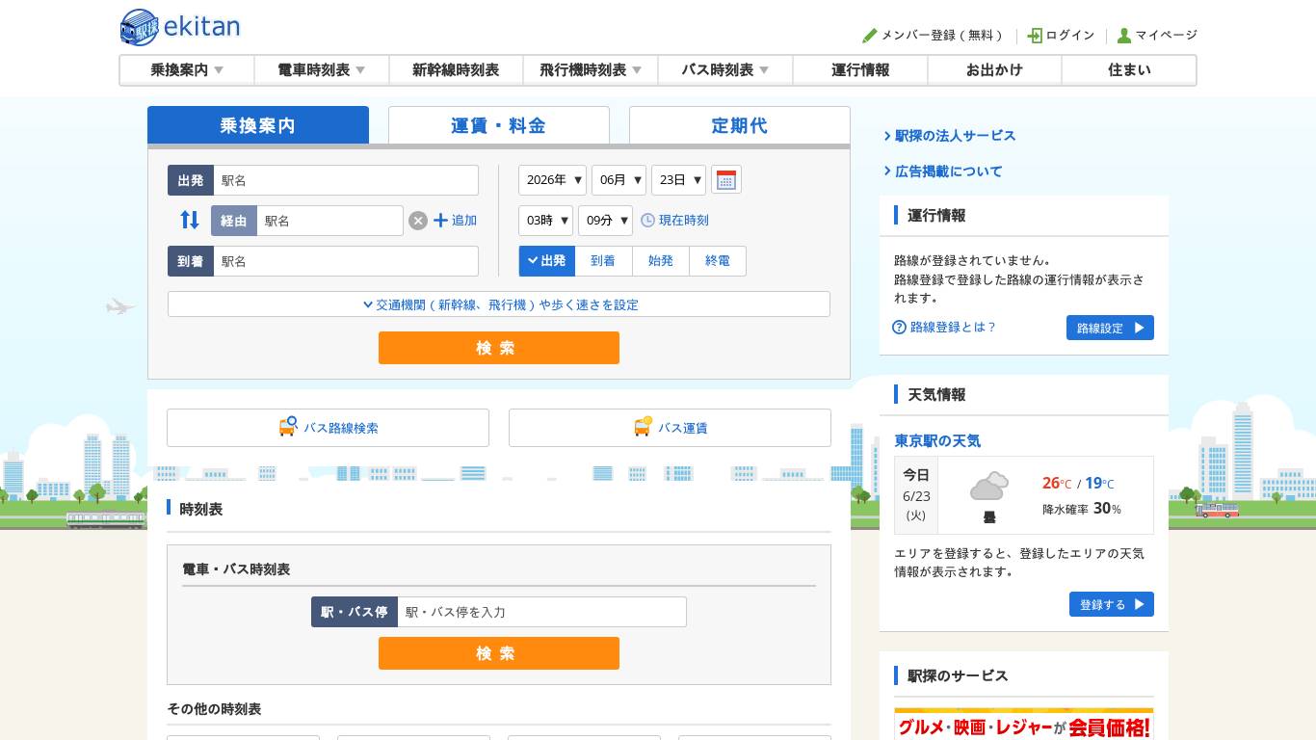Go to 住まい in navigation
This screenshot has width=1316, height=740.
1129,70
